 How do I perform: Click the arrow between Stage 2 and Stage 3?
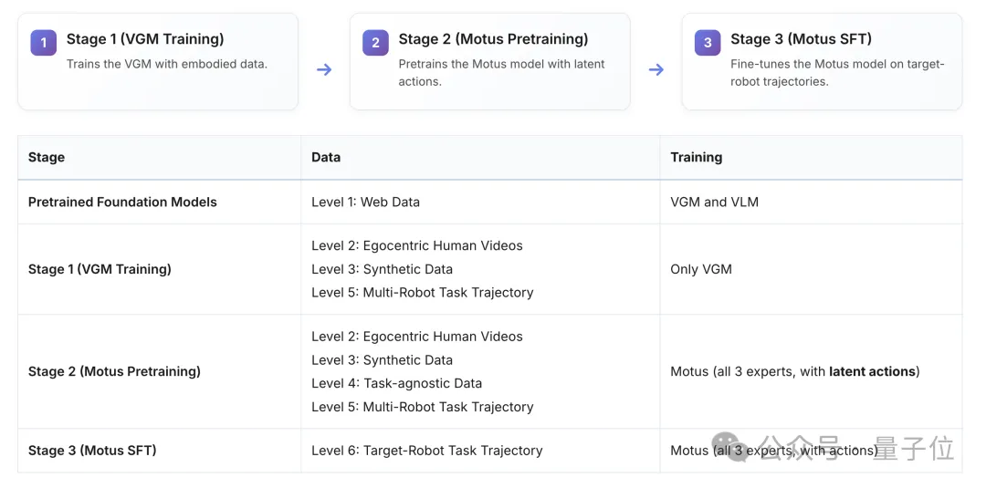coord(656,69)
